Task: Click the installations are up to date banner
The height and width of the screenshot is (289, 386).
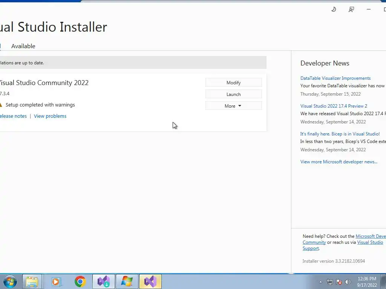Action: point(133,63)
